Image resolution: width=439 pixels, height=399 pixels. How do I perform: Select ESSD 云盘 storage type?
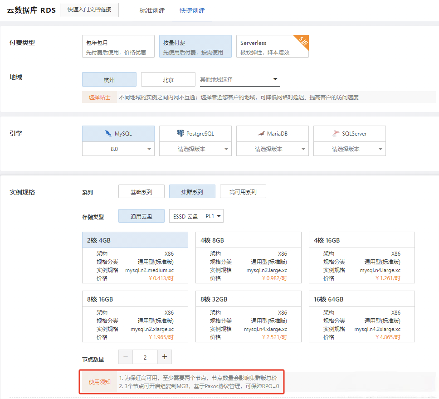click(185, 216)
